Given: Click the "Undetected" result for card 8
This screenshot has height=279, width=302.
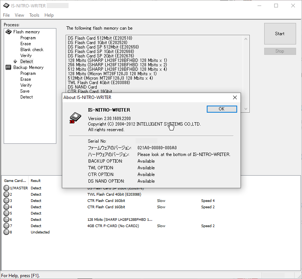Looking at the screenshot, I should tap(40, 232).
